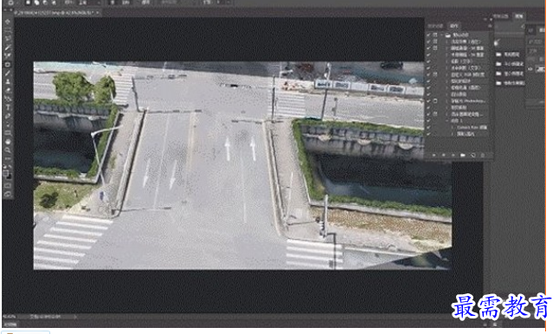Screen dimensions: 559x334
Task: Open last folder in the libraries panel
Action: (498, 83)
